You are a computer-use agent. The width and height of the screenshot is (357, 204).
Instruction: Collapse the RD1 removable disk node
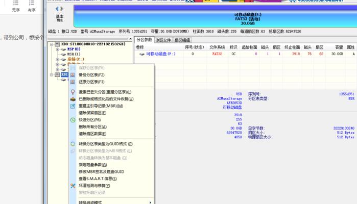pyautogui.click(x=52, y=74)
